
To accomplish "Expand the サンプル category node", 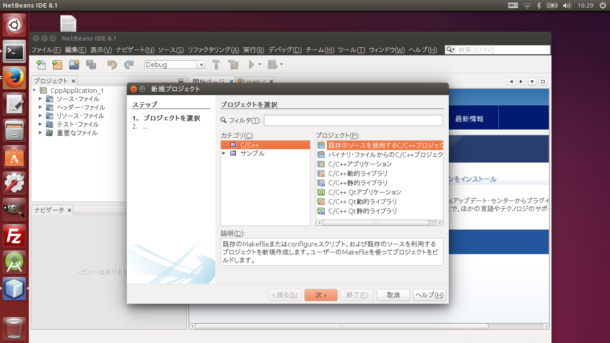I will pyautogui.click(x=224, y=153).
